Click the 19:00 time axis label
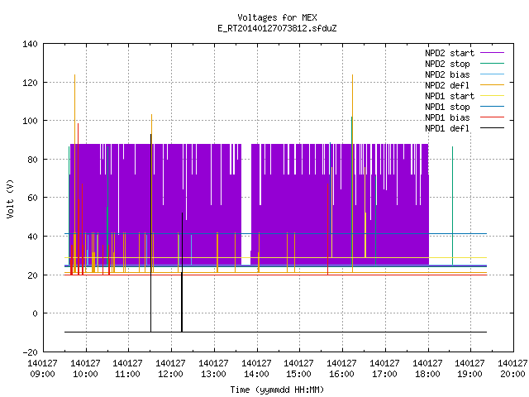The width and height of the screenshot is (529, 397). (x=470, y=374)
